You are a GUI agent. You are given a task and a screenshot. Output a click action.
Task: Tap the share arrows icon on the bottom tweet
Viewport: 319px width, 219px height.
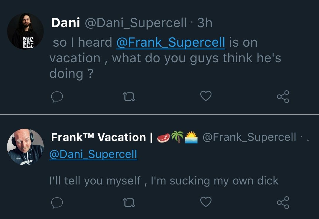pyautogui.click(x=283, y=203)
